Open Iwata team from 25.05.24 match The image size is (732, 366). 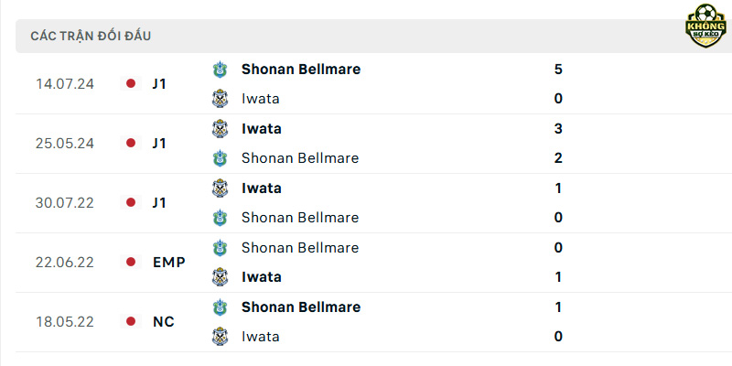tap(262, 129)
